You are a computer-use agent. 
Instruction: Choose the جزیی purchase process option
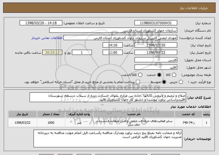[181, 82]
